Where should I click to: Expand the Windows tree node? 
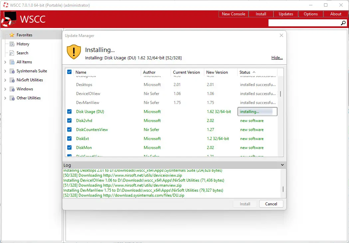click(5, 89)
